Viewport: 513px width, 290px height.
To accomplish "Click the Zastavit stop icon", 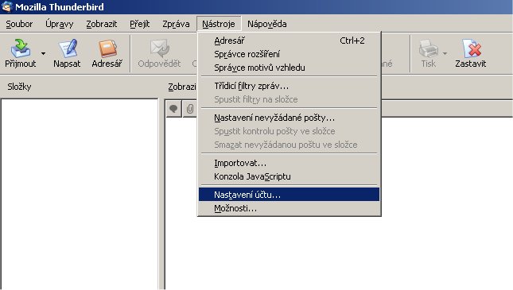I will (x=472, y=48).
